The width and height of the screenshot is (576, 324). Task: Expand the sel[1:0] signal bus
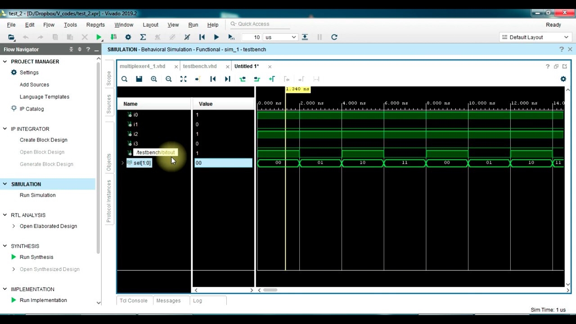[122, 163]
